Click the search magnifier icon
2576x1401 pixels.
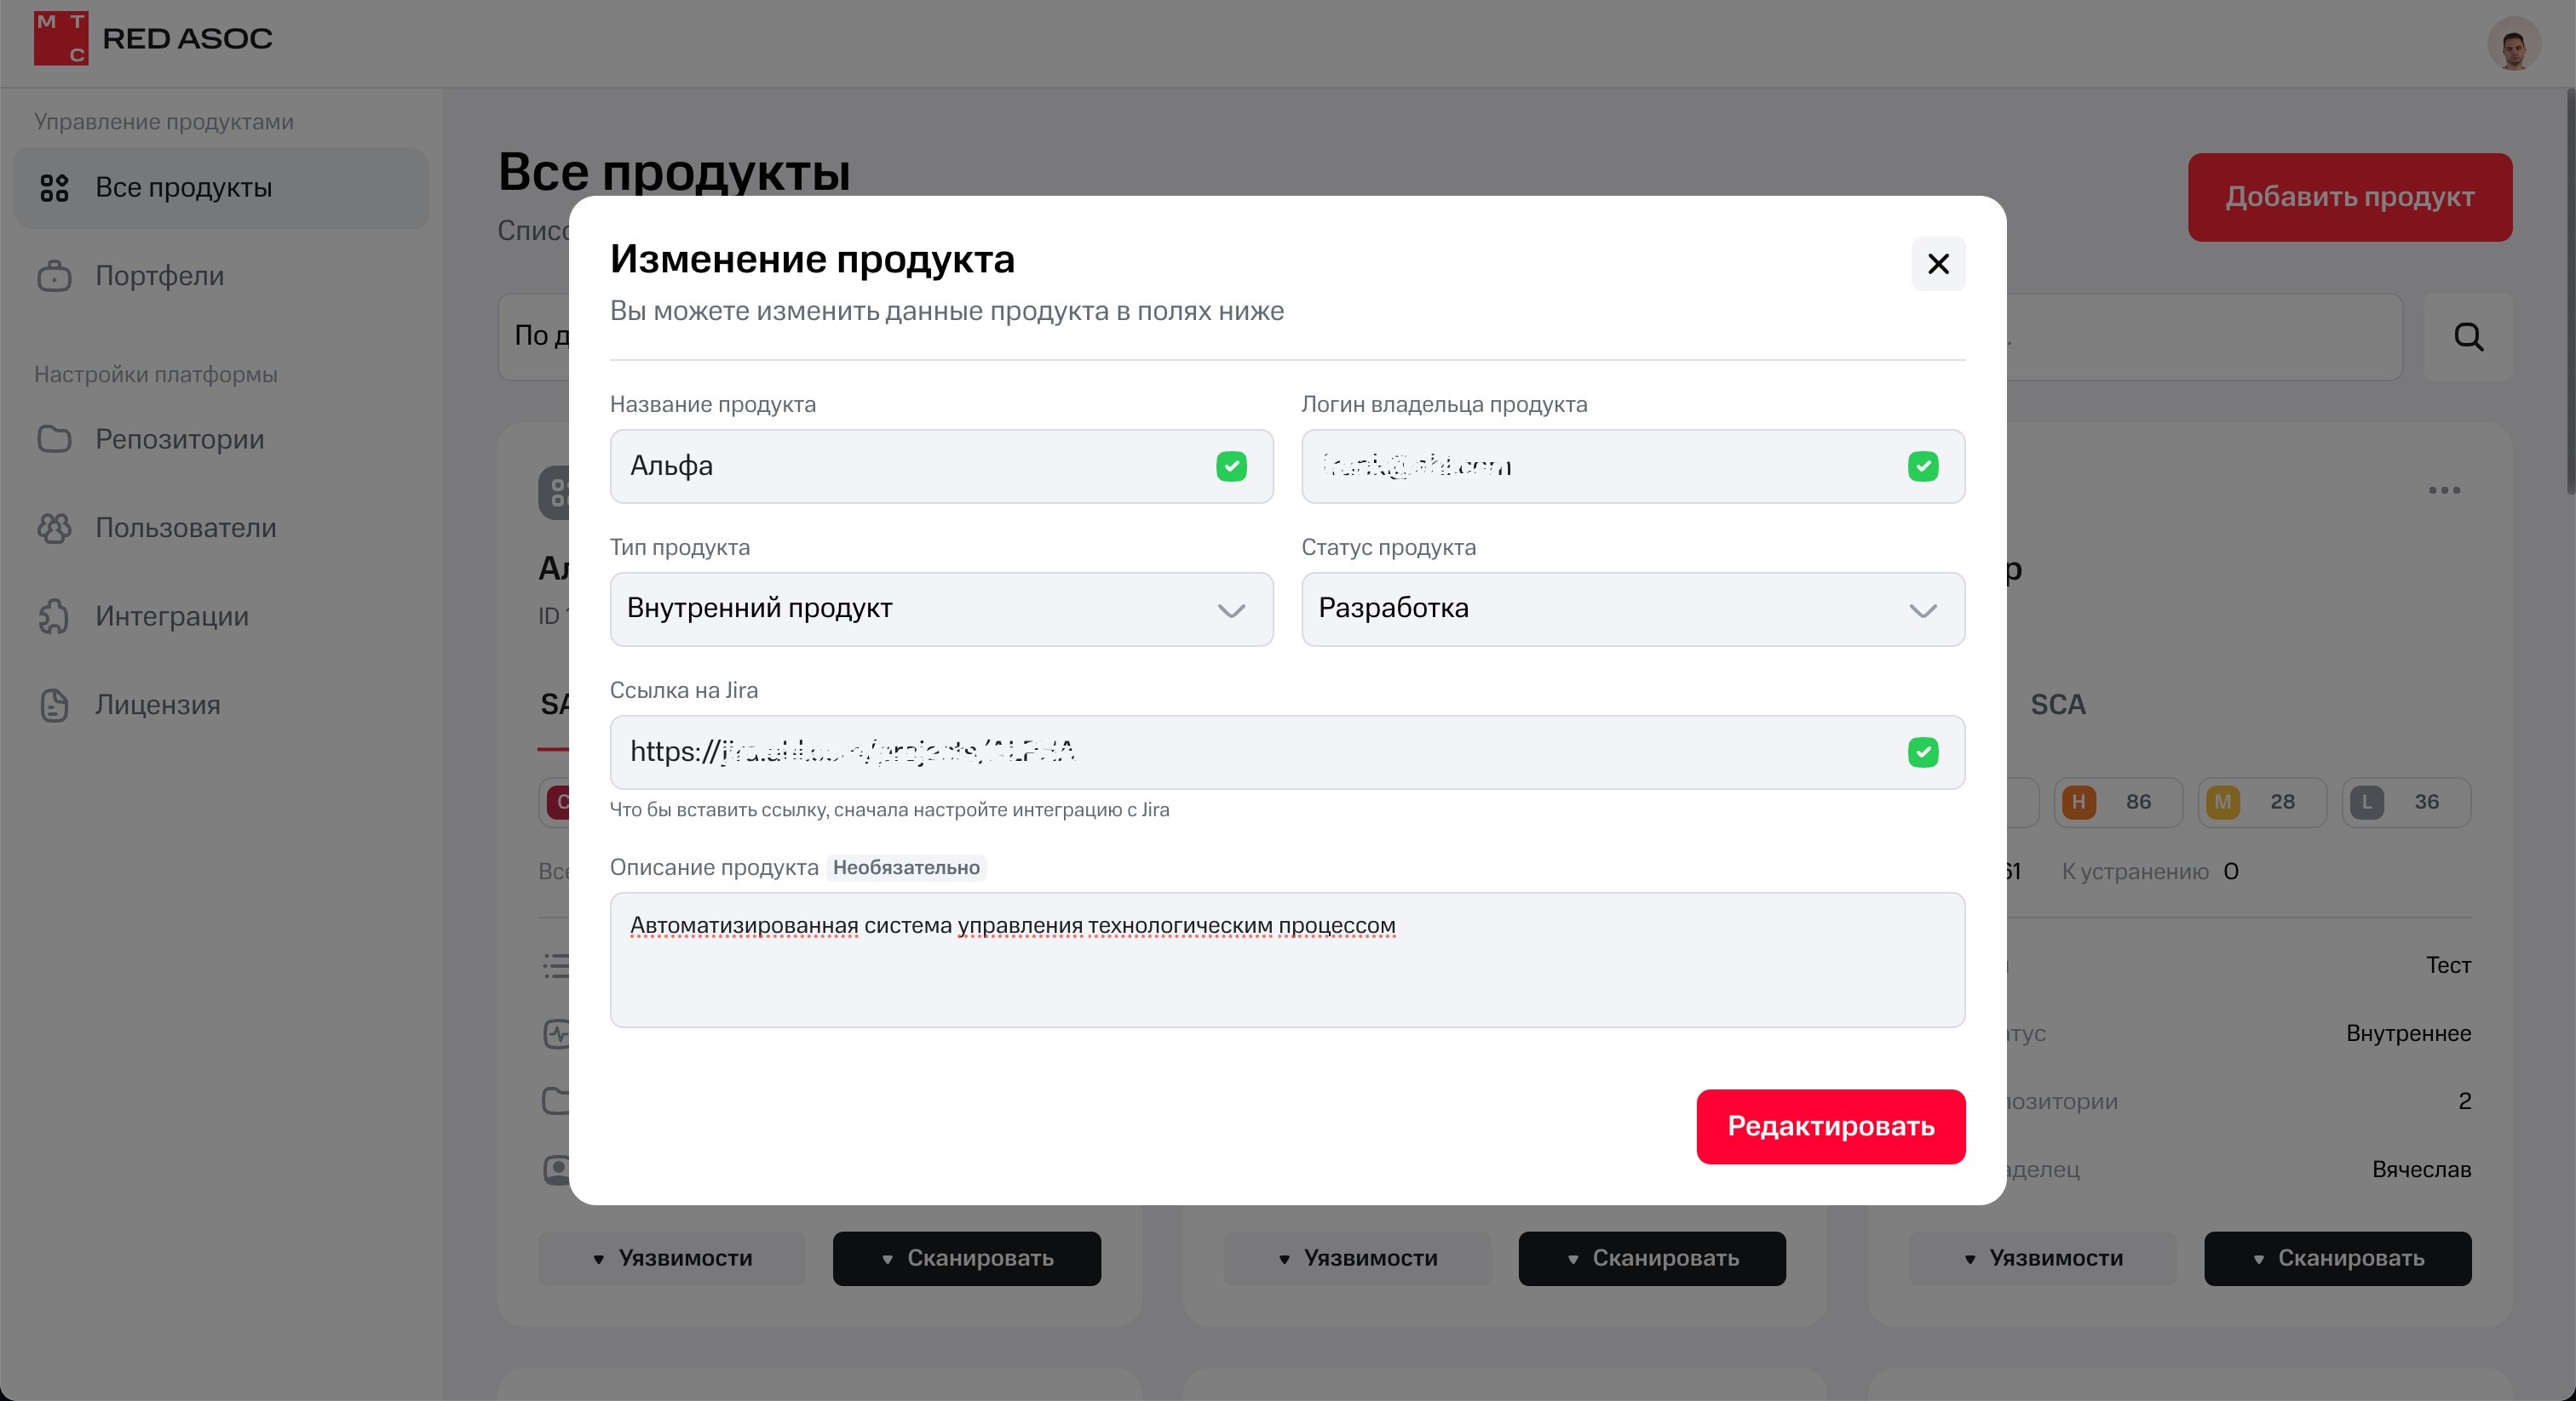point(2468,337)
